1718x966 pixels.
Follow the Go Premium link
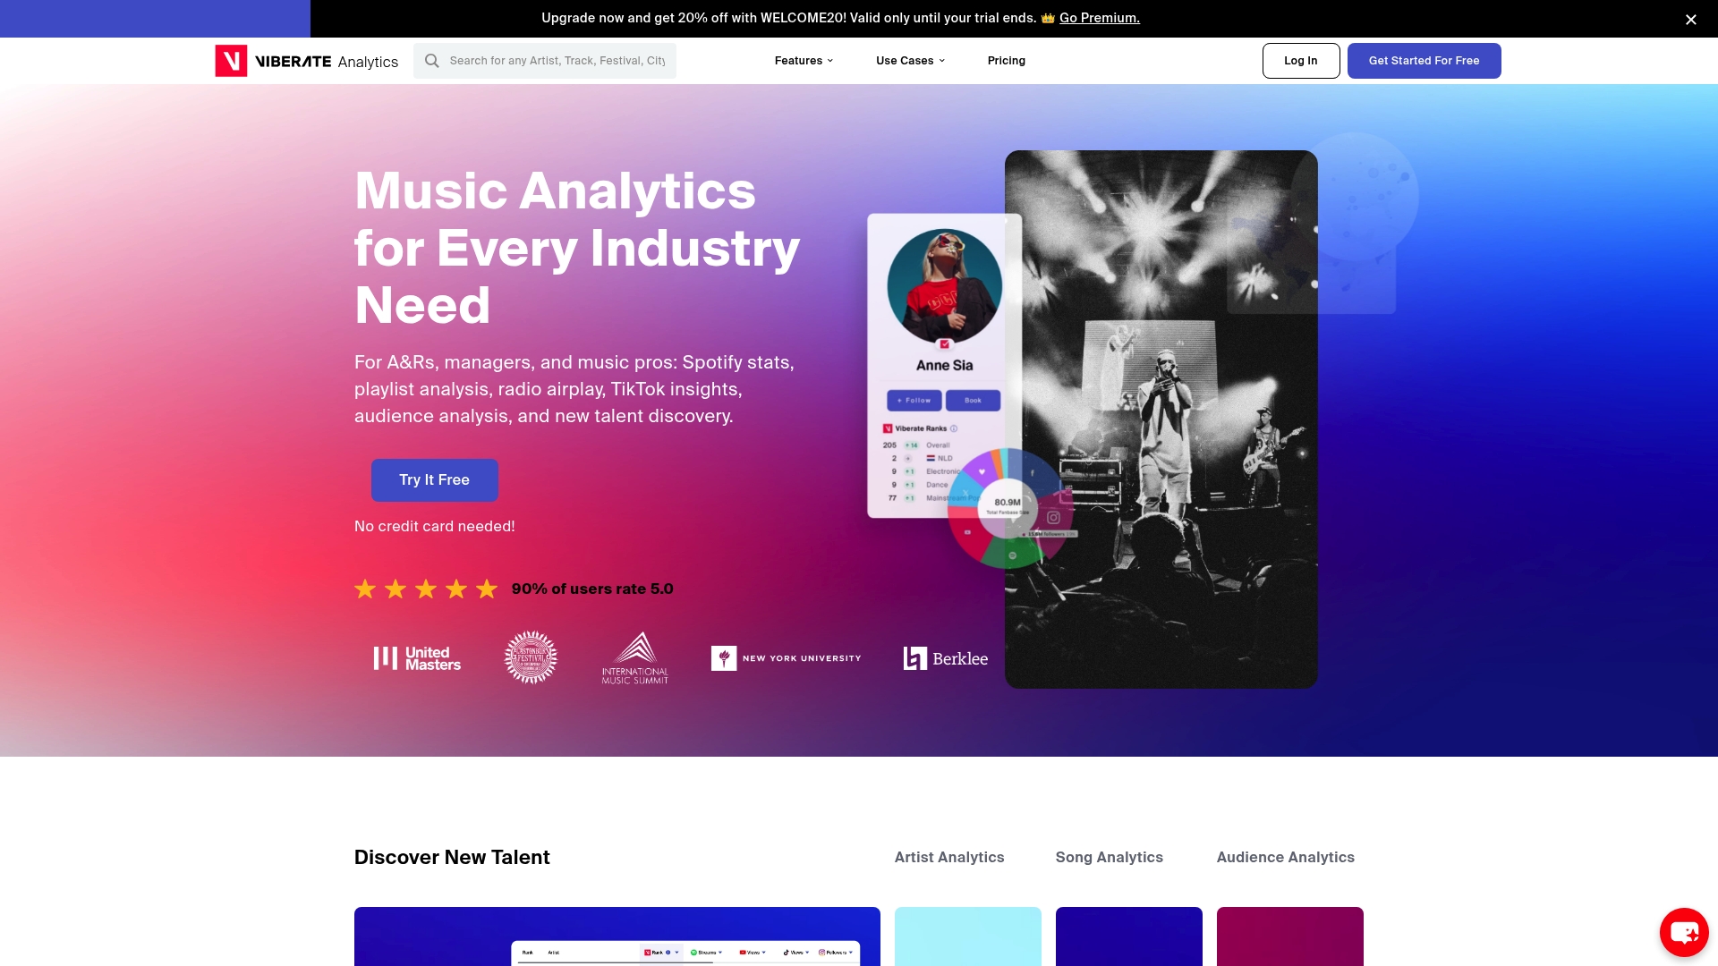pyautogui.click(x=1100, y=18)
